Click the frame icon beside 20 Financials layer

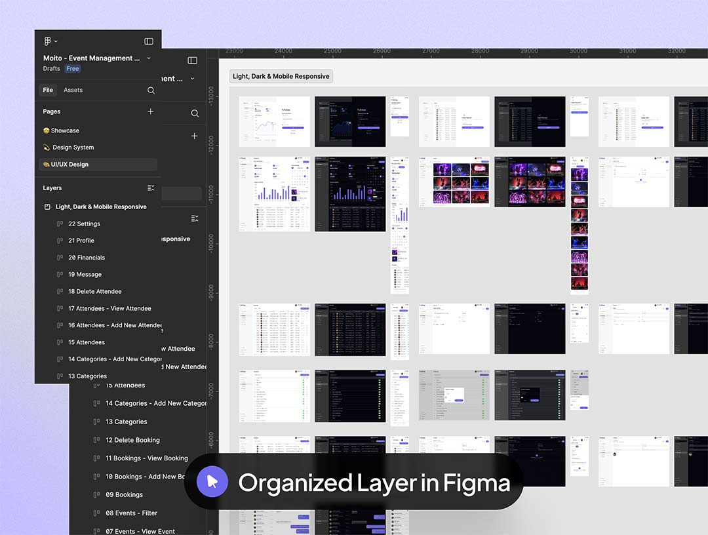(60, 258)
